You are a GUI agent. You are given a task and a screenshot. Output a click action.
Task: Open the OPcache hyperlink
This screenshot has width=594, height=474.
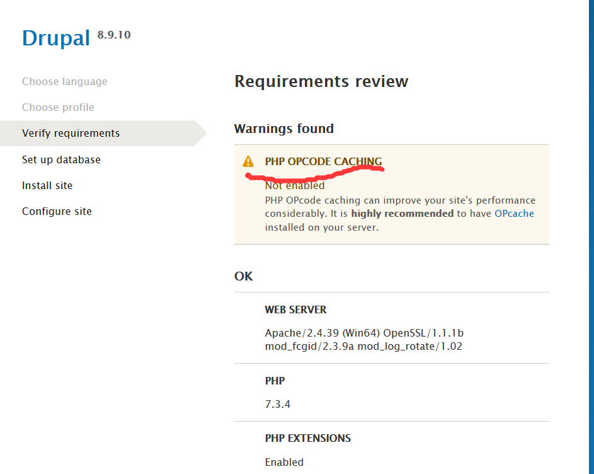pyautogui.click(x=513, y=213)
